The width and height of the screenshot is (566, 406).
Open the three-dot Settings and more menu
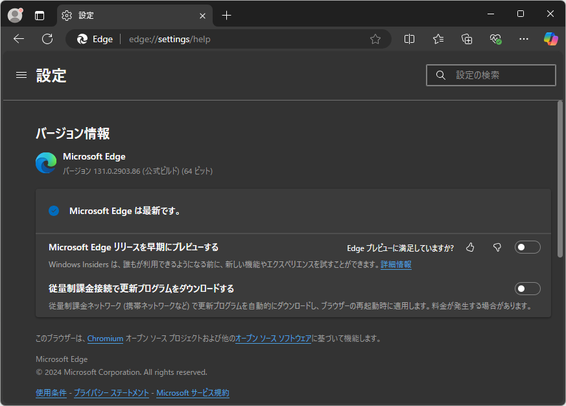tap(524, 39)
